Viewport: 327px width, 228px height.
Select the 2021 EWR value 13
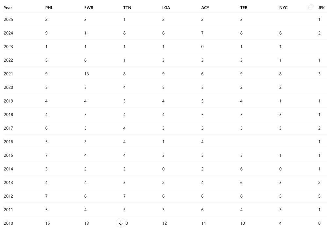(87, 74)
